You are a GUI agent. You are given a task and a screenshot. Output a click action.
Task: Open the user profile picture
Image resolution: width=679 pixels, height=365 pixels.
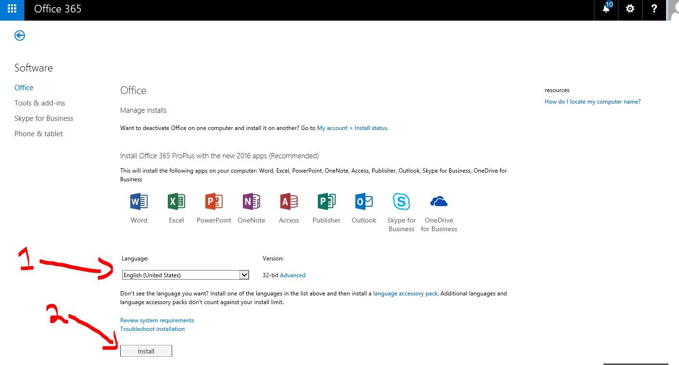[x=673, y=10]
